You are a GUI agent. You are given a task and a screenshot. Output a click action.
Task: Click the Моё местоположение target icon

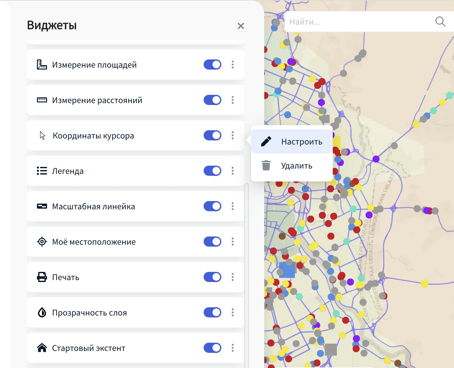(42, 242)
